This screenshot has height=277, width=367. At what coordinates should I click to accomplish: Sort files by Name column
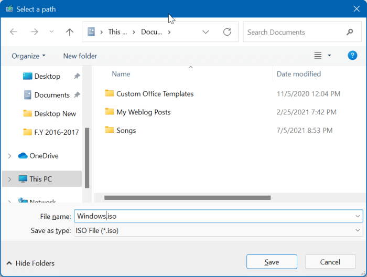[121, 74]
